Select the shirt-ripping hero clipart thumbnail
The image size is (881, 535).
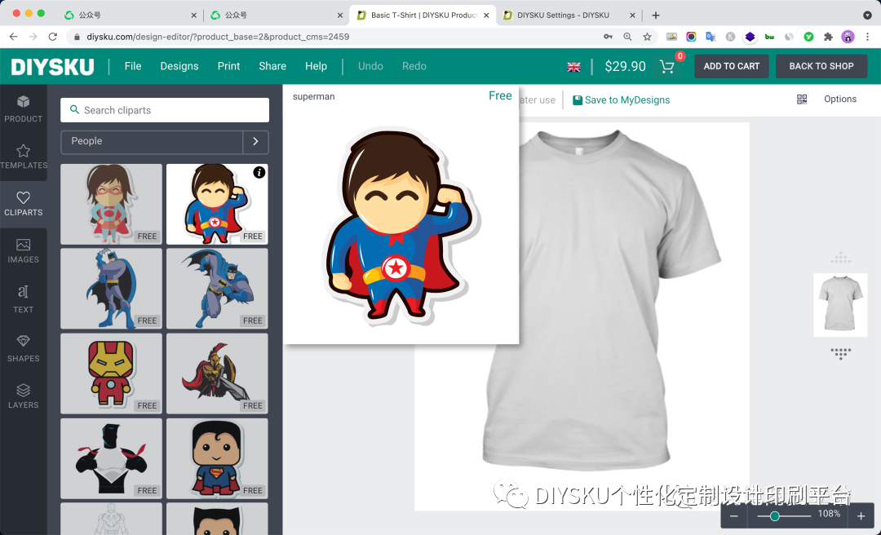click(x=111, y=458)
